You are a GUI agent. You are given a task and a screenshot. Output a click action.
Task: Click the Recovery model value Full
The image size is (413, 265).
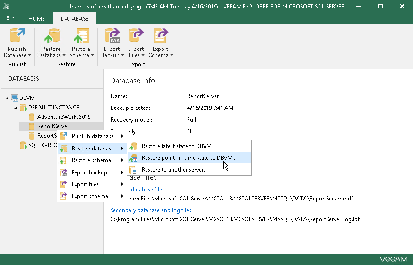(191, 120)
